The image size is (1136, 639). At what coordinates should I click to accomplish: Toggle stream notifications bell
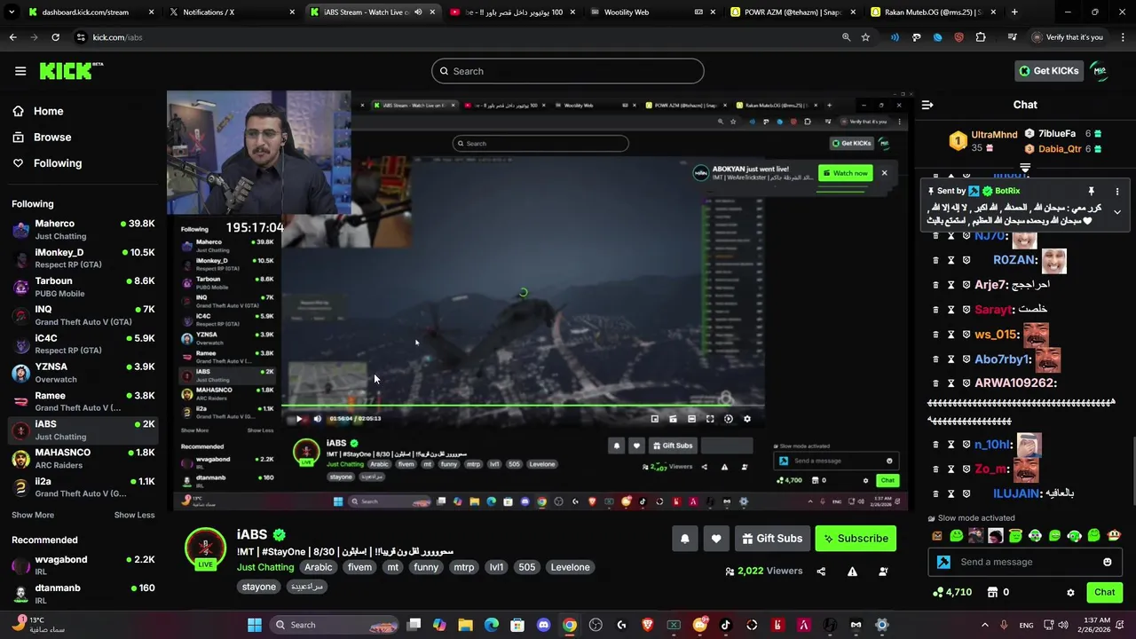pyautogui.click(x=684, y=539)
